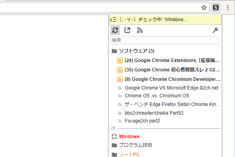Click the refresh/check all feeds button
This screenshot has width=235, height=157.
tap(115, 30)
